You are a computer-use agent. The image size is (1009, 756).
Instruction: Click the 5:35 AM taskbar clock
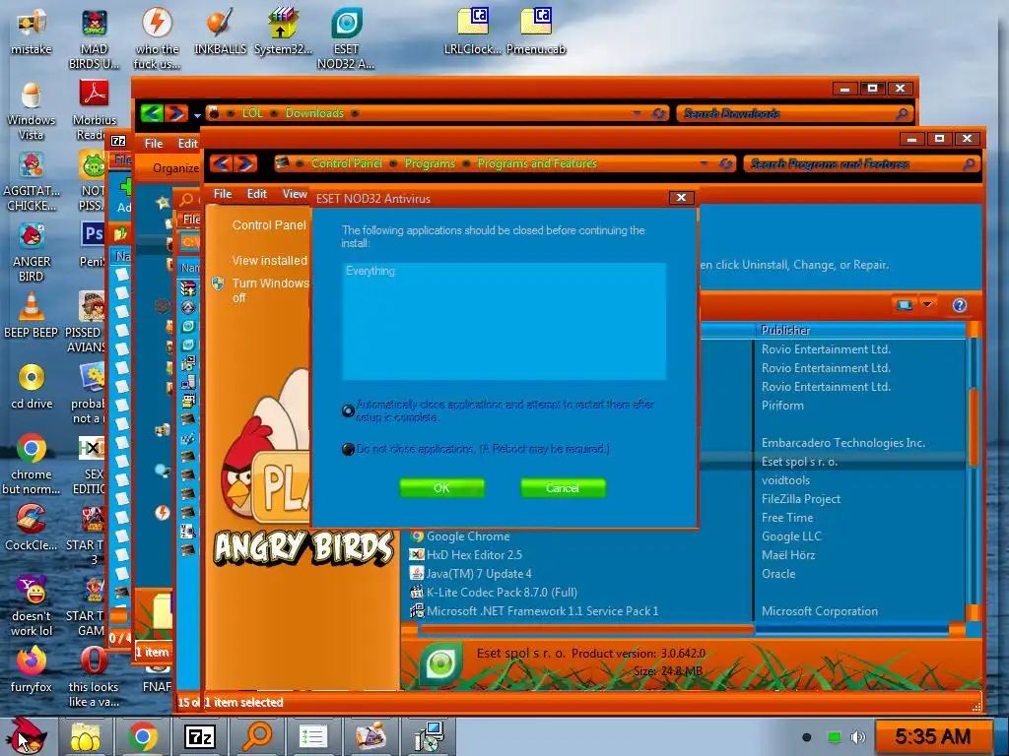(932, 736)
